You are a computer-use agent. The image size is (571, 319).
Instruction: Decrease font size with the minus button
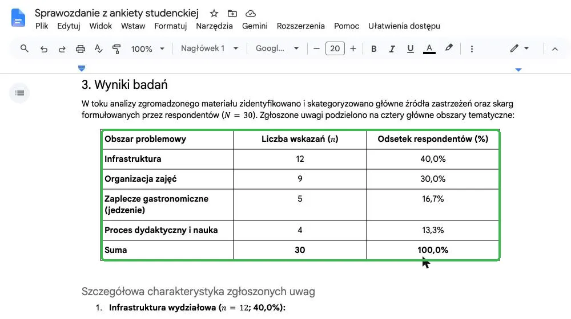[x=316, y=48]
